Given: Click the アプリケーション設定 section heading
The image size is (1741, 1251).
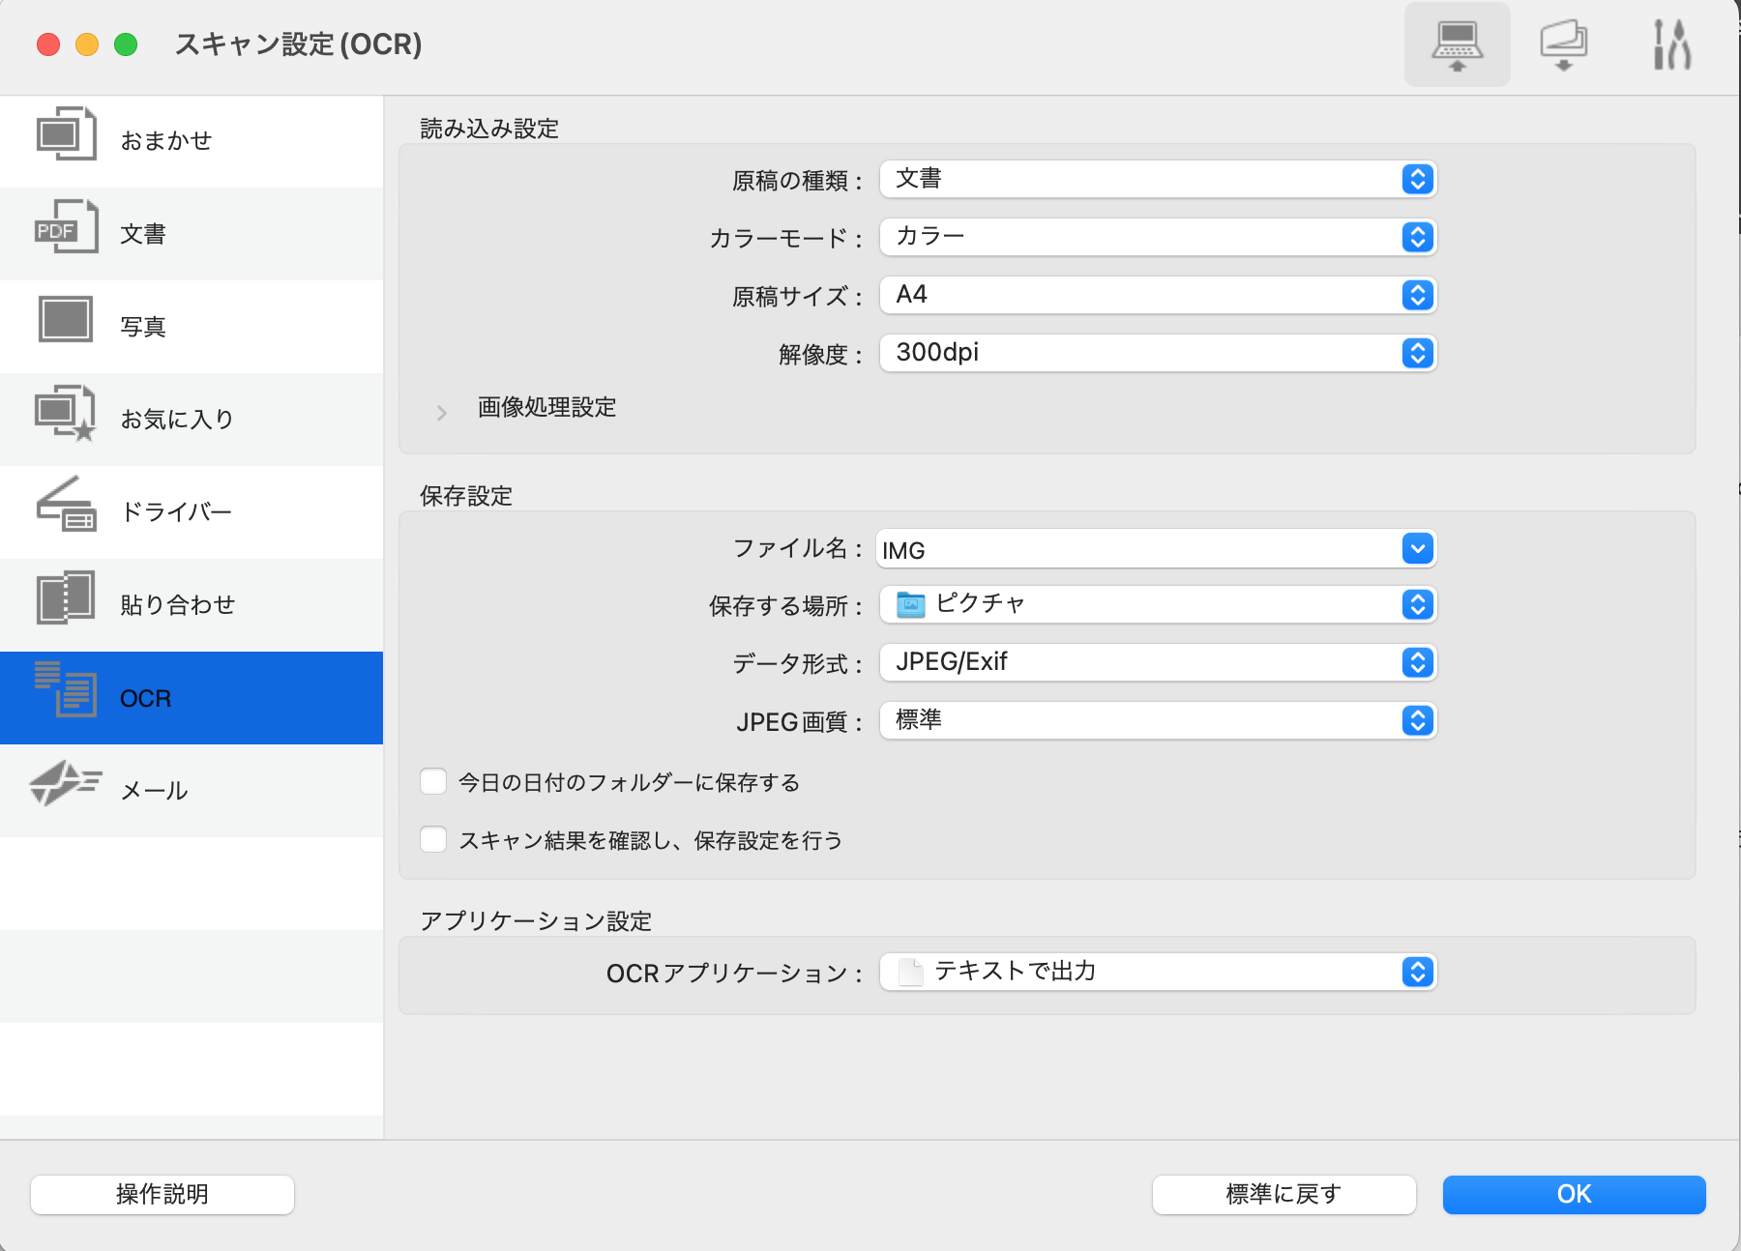Looking at the screenshot, I should 536,921.
